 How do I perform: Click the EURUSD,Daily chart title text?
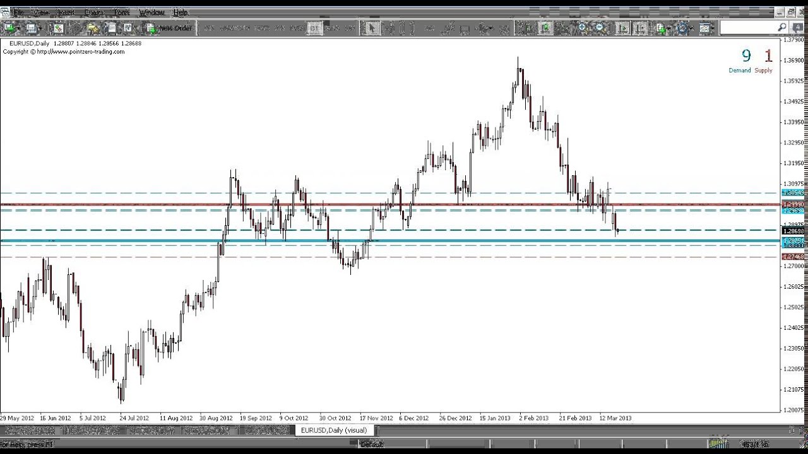(x=29, y=44)
